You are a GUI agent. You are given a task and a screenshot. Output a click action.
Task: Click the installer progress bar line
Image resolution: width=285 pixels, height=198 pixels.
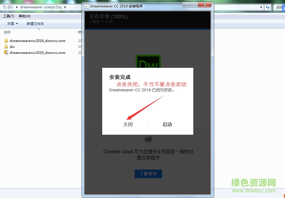pyautogui.click(x=148, y=29)
